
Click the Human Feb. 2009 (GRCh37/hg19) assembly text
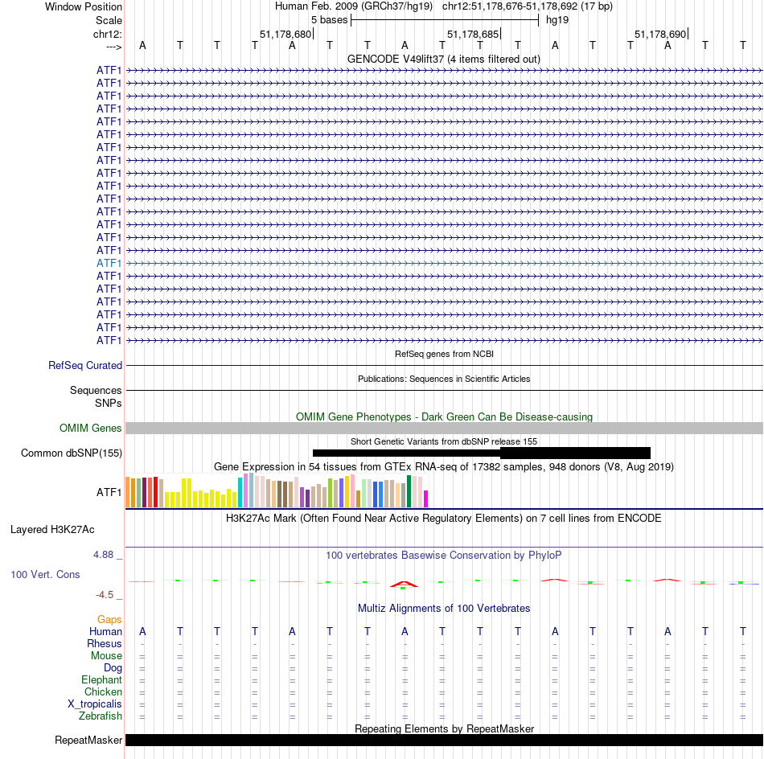point(354,6)
